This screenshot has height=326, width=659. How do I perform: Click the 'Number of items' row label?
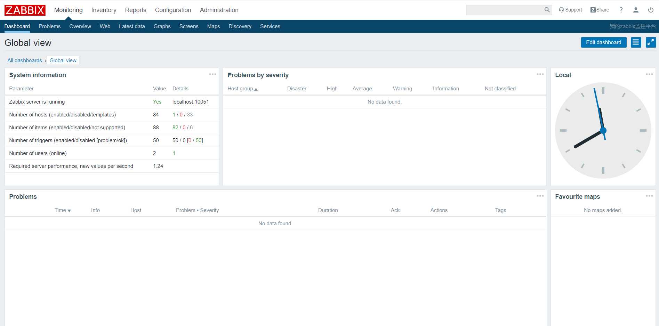click(67, 128)
